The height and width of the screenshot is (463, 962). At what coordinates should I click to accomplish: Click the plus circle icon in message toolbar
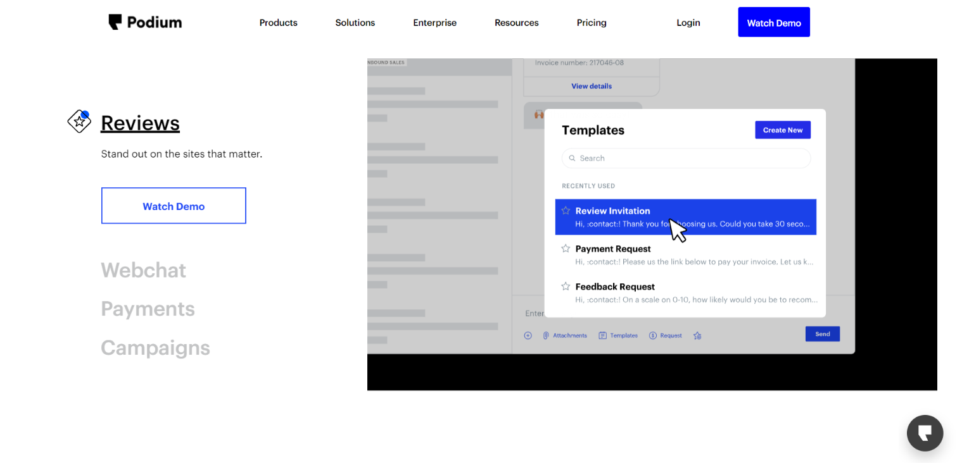click(x=528, y=335)
